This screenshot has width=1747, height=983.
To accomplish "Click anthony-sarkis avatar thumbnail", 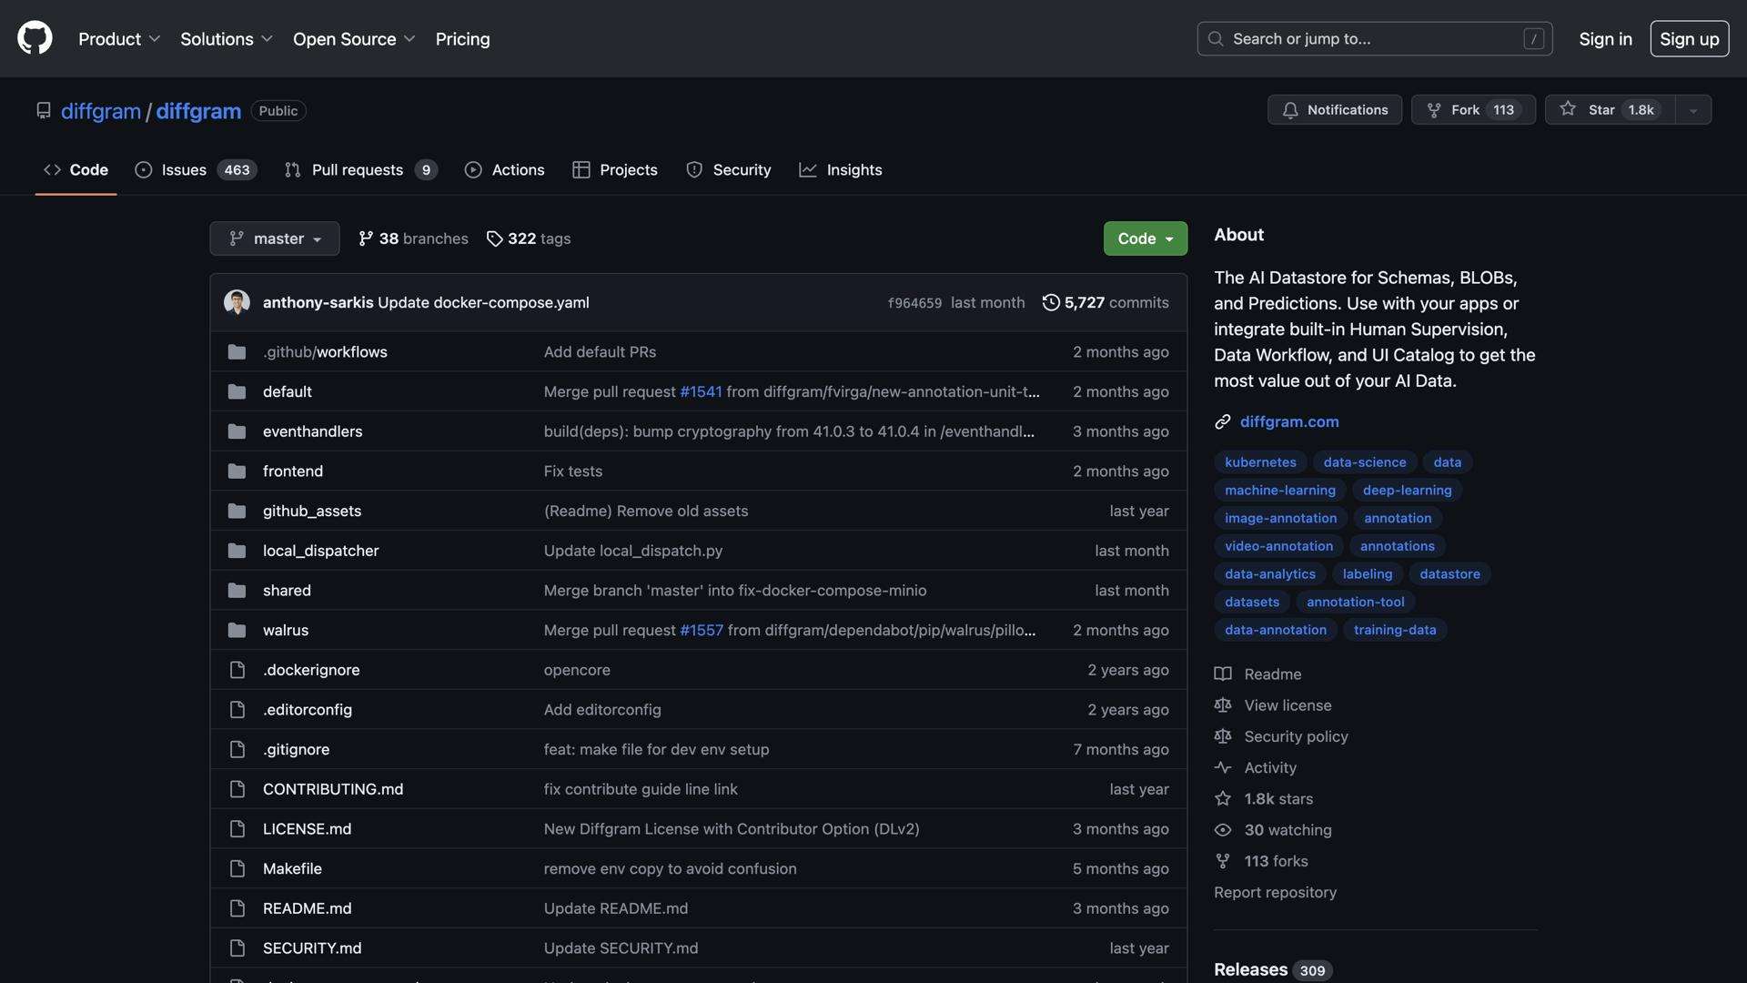I will coord(237,302).
